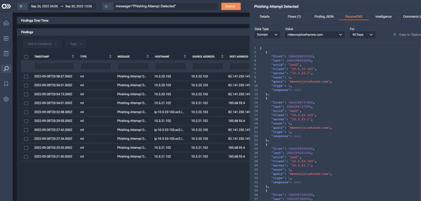Sort the table by the HOSTNAME column
Image resolution: width=421 pixels, height=201 pixels.
click(185, 57)
